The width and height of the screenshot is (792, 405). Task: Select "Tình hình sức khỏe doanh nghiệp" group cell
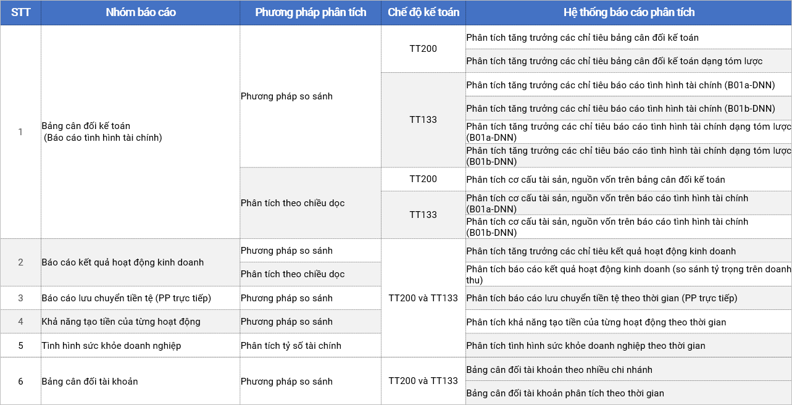tap(111, 346)
